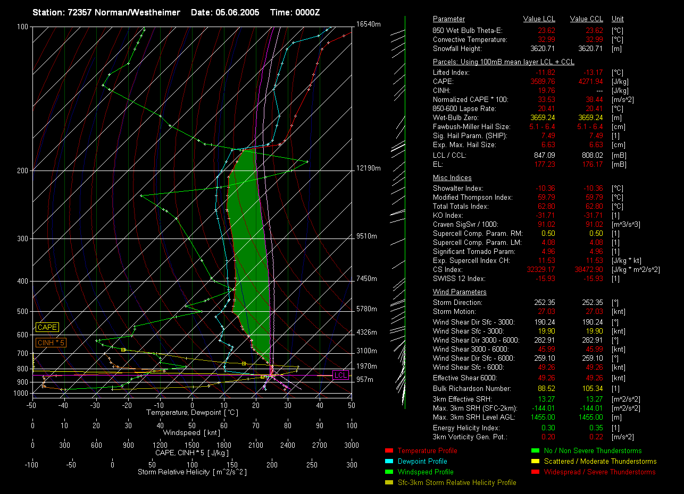The width and height of the screenshot is (684, 494).
Task: Select the orange boxed CINH * 5 label
Action: pyautogui.click(x=51, y=343)
